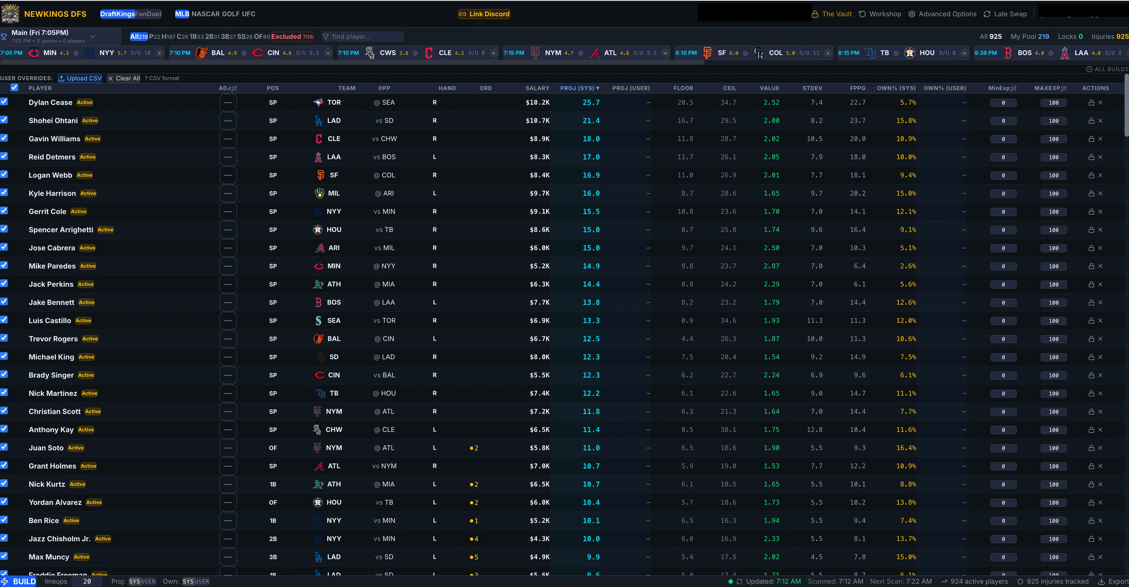Remove the MIN @ NYY game chip
This screenshot has width=1129, height=587.
pyautogui.click(x=160, y=53)
